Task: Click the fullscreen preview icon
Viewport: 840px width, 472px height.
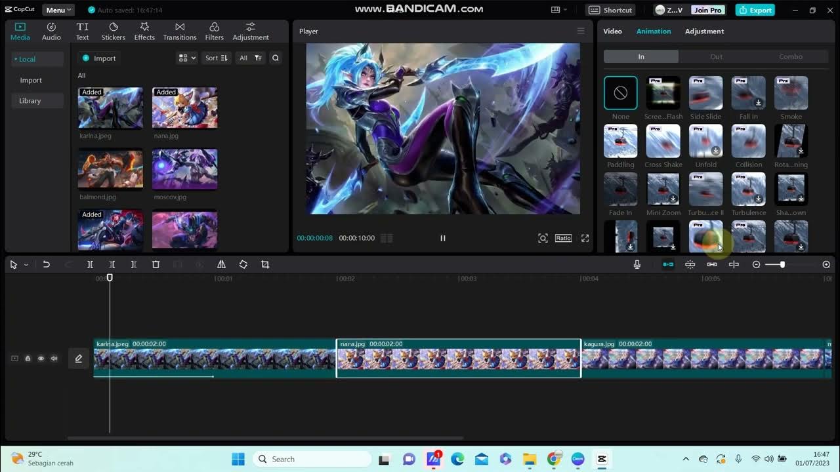Action: [x=585, y=238]
